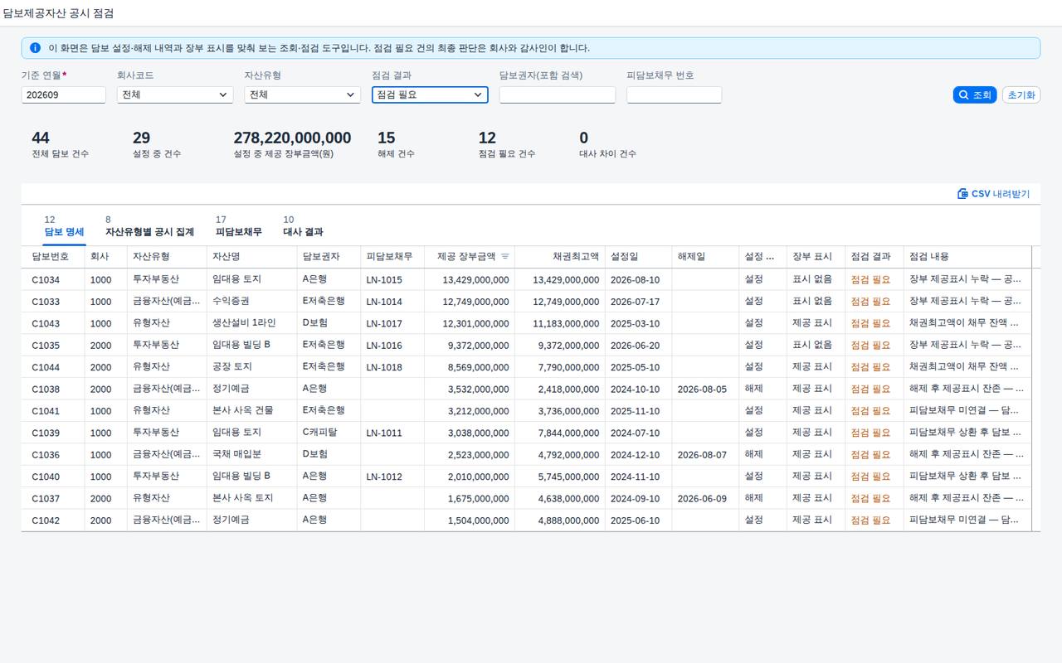Click LN-1014 in the 피담보채무 column
Image resolution: width=1062 pixels, height=663 pixels.
click(384, 302)
